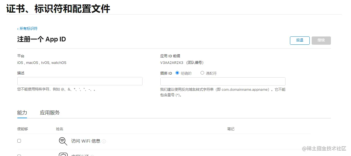Click the 姓名 column header
Viewport: 351px width, 156px height.
coord(59,129)
